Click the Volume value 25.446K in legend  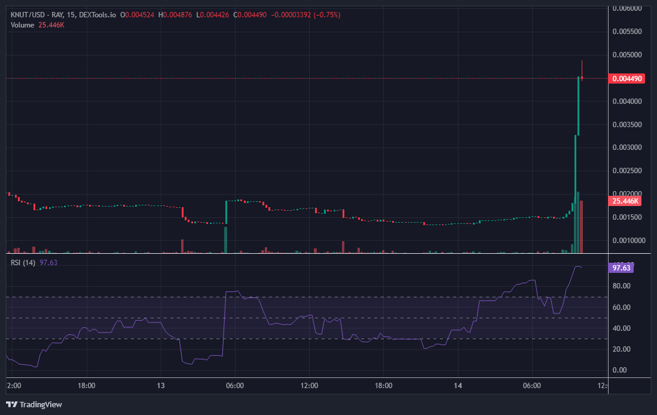click(51, 25)
